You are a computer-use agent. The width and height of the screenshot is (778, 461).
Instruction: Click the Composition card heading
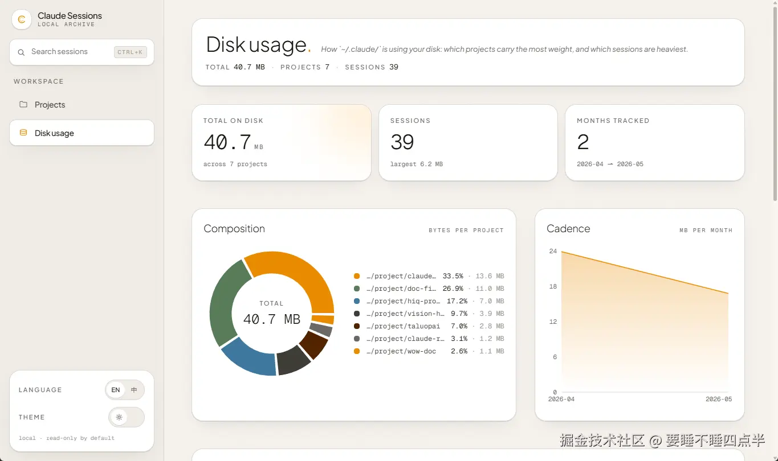(x=234, y=229)
